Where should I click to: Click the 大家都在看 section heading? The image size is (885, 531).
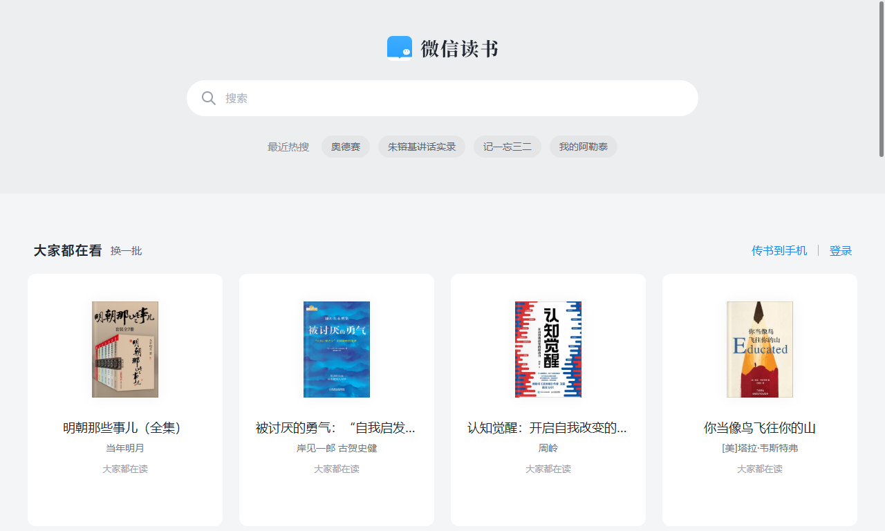coord(68,250)
